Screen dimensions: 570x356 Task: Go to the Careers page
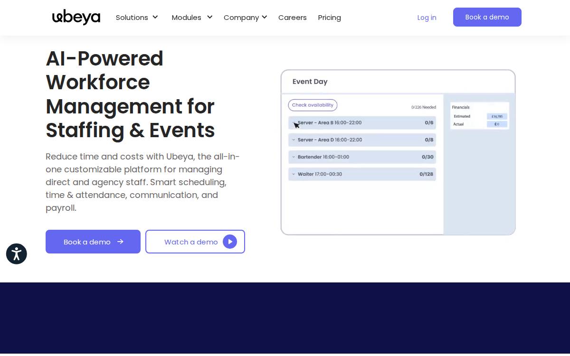pyautogui.click(x=293, y=18)
